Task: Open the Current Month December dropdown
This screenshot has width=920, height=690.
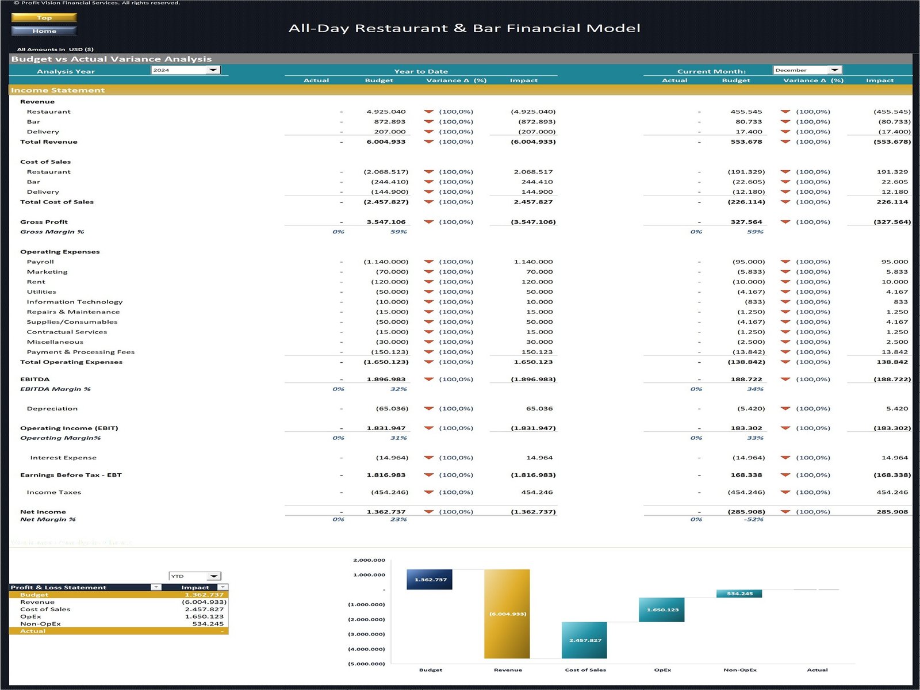Action: (835, 70)
